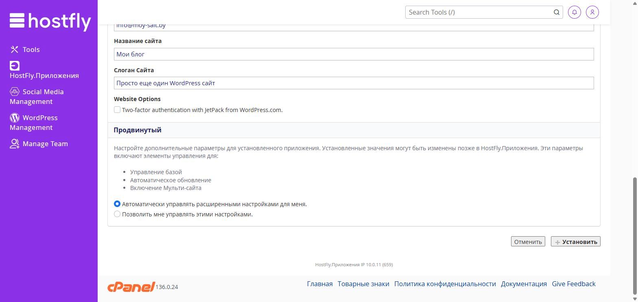The image size is (638, 302).
Task: Select 'Автоматически управлять расширенными настройками' radio
Action: [117, 204]
